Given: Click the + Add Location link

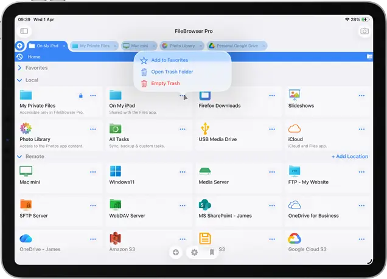Looking at the screenshot, I should click(x=349, y=156).
